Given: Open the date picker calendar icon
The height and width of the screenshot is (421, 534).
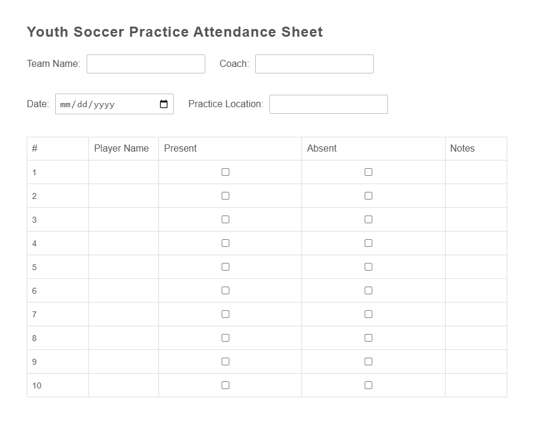Looking at the screenshot, I should [163, 104].
